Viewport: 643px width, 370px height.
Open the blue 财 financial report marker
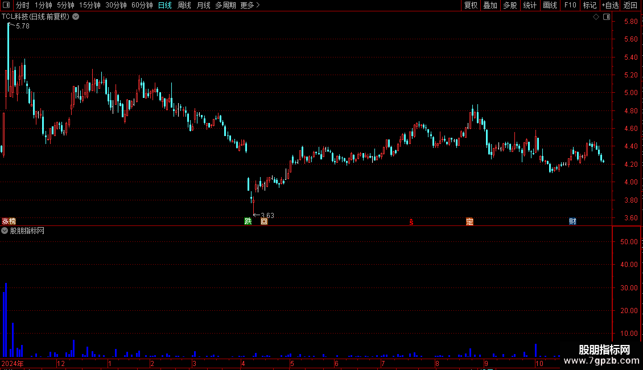[572, 221]
